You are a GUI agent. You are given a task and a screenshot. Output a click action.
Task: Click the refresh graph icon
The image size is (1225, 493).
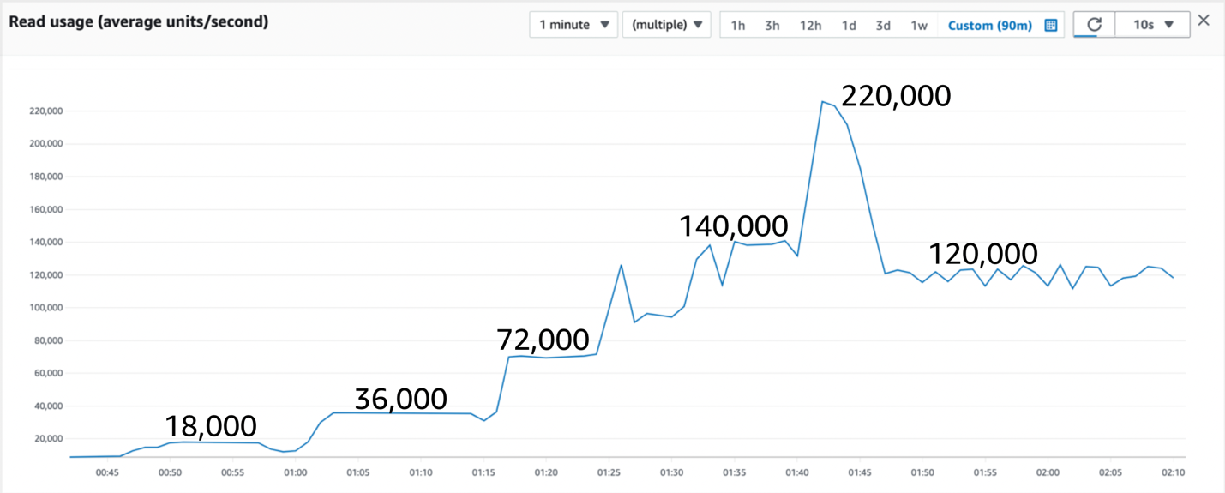pyautogui.click(x=1094, y=25)
